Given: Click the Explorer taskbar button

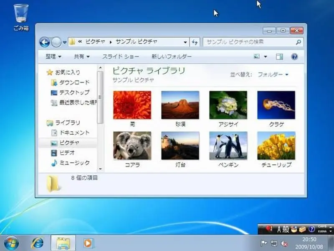Looking at the screenshot, I should pyautogui.click(x=63, y=243).
